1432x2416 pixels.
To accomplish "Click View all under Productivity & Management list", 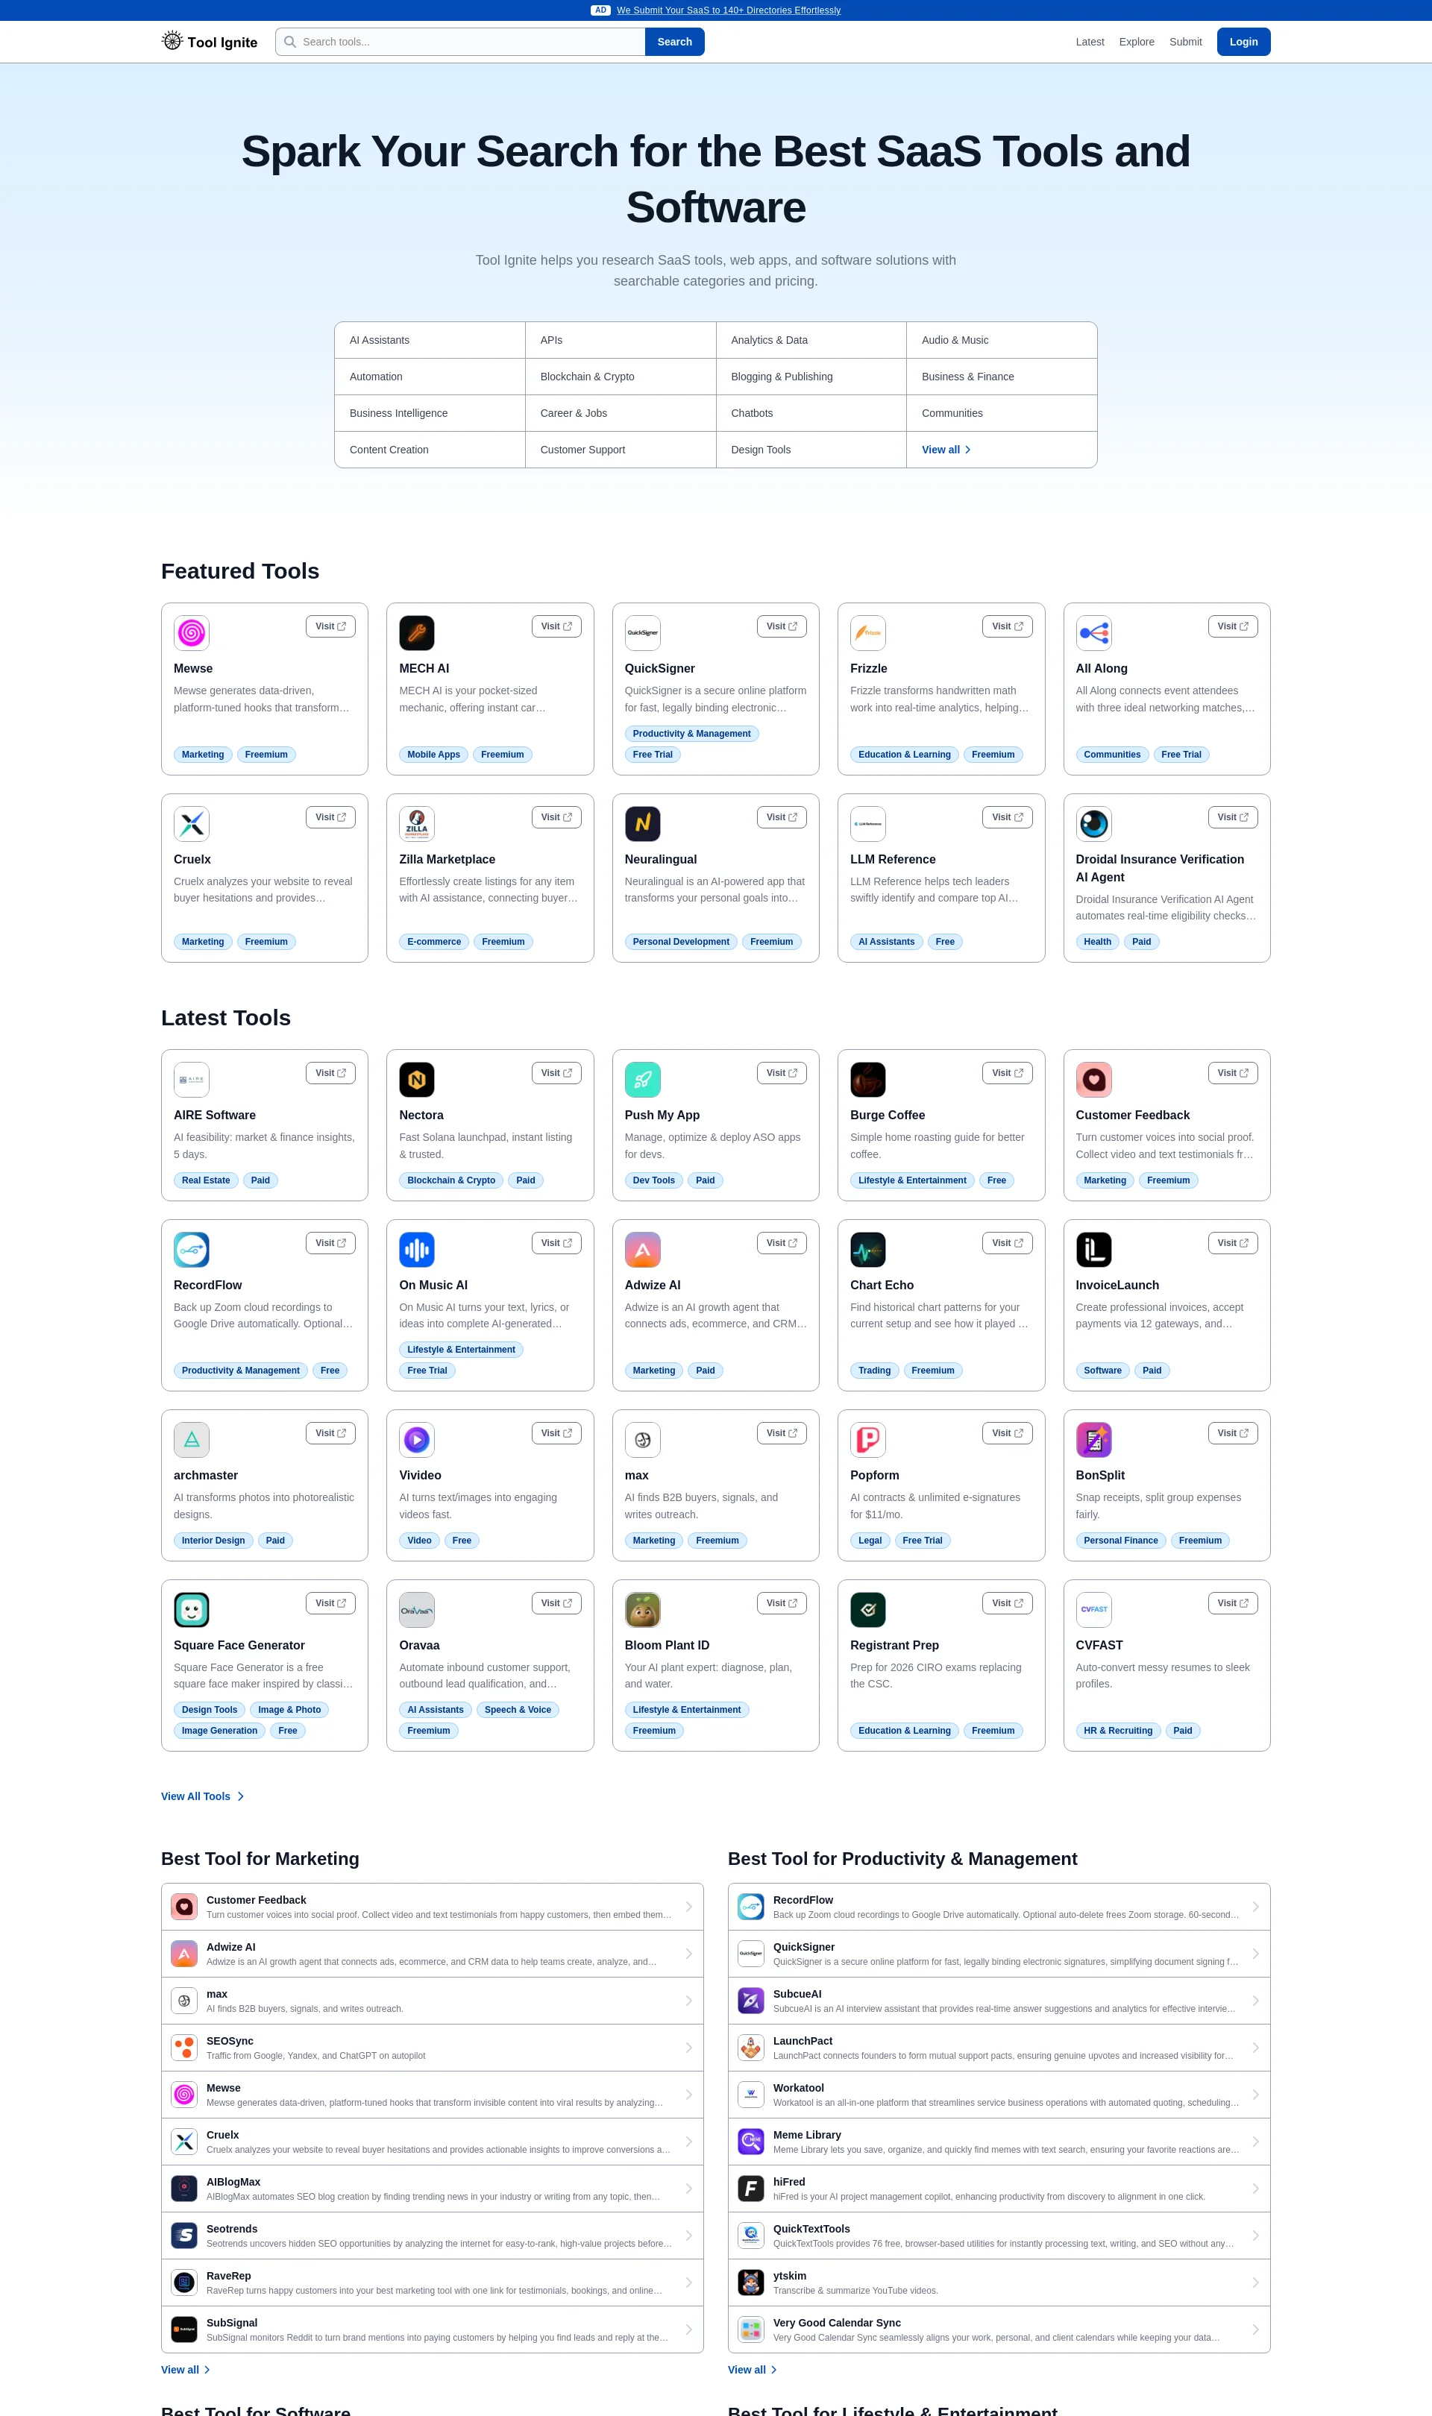I will (752, 2370).
